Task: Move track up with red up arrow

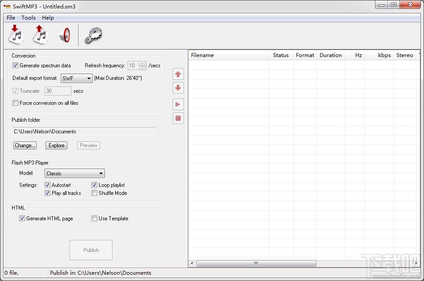Action: pos(178,74)
